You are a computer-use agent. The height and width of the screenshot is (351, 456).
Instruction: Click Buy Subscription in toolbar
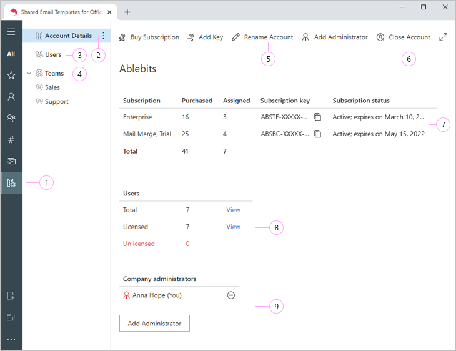(149, 37)
